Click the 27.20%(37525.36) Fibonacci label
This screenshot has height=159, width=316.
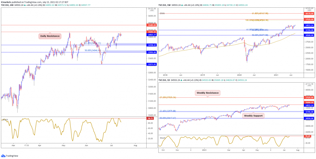tap(168, 97)
